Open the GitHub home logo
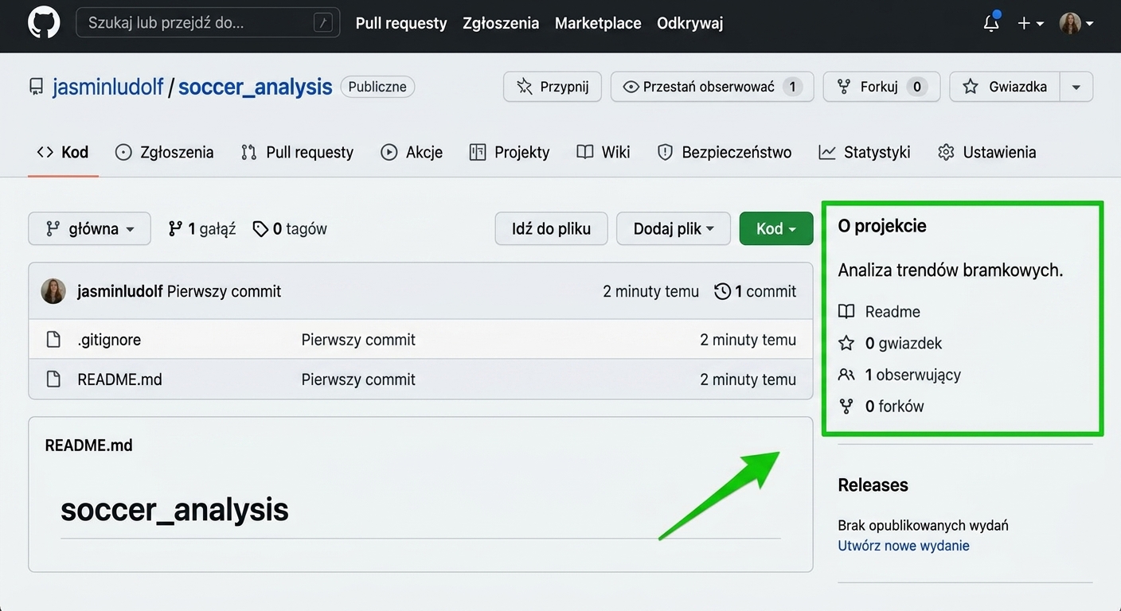 pos(44,23)
